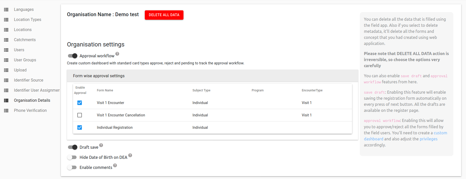Viewport: 466px width, 179px height.
Task: Click the list icon beside Phone Verification
Action: tap(6, 111)
